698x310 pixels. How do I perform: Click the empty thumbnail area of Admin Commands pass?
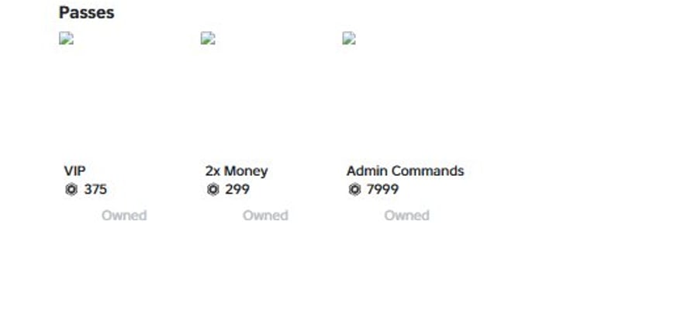click(x=407, y=96)
